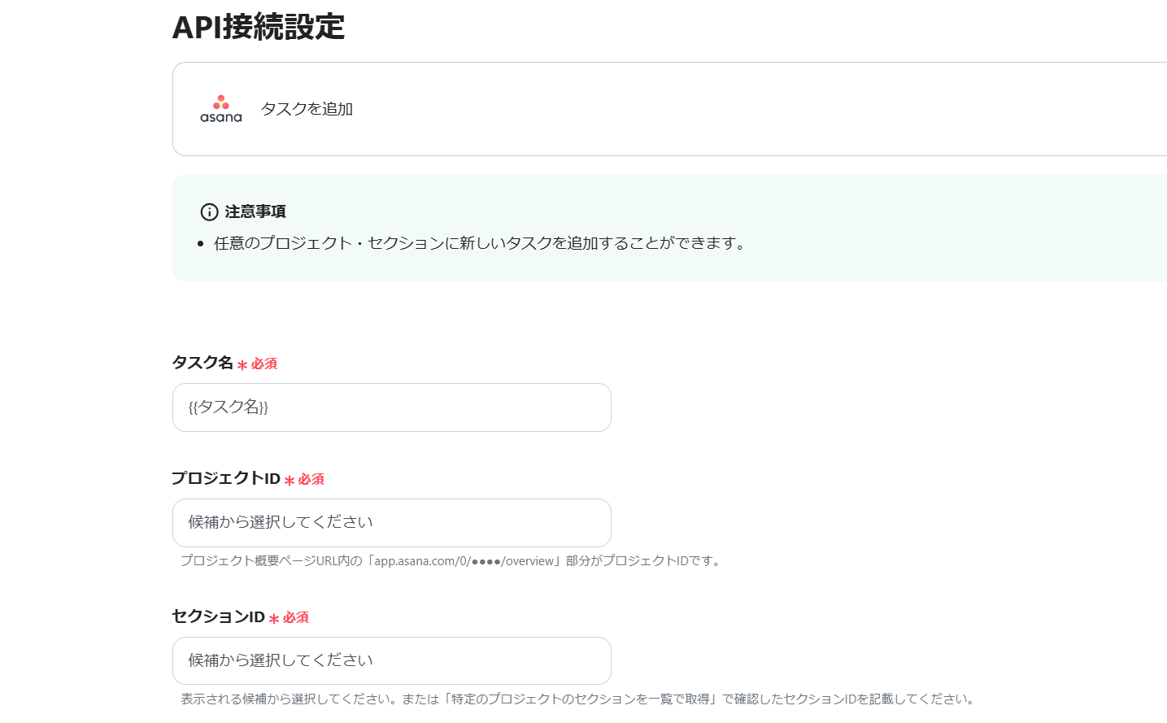
Task: Click the 必須 tag beside セクションID
Action: click(296, 617)
